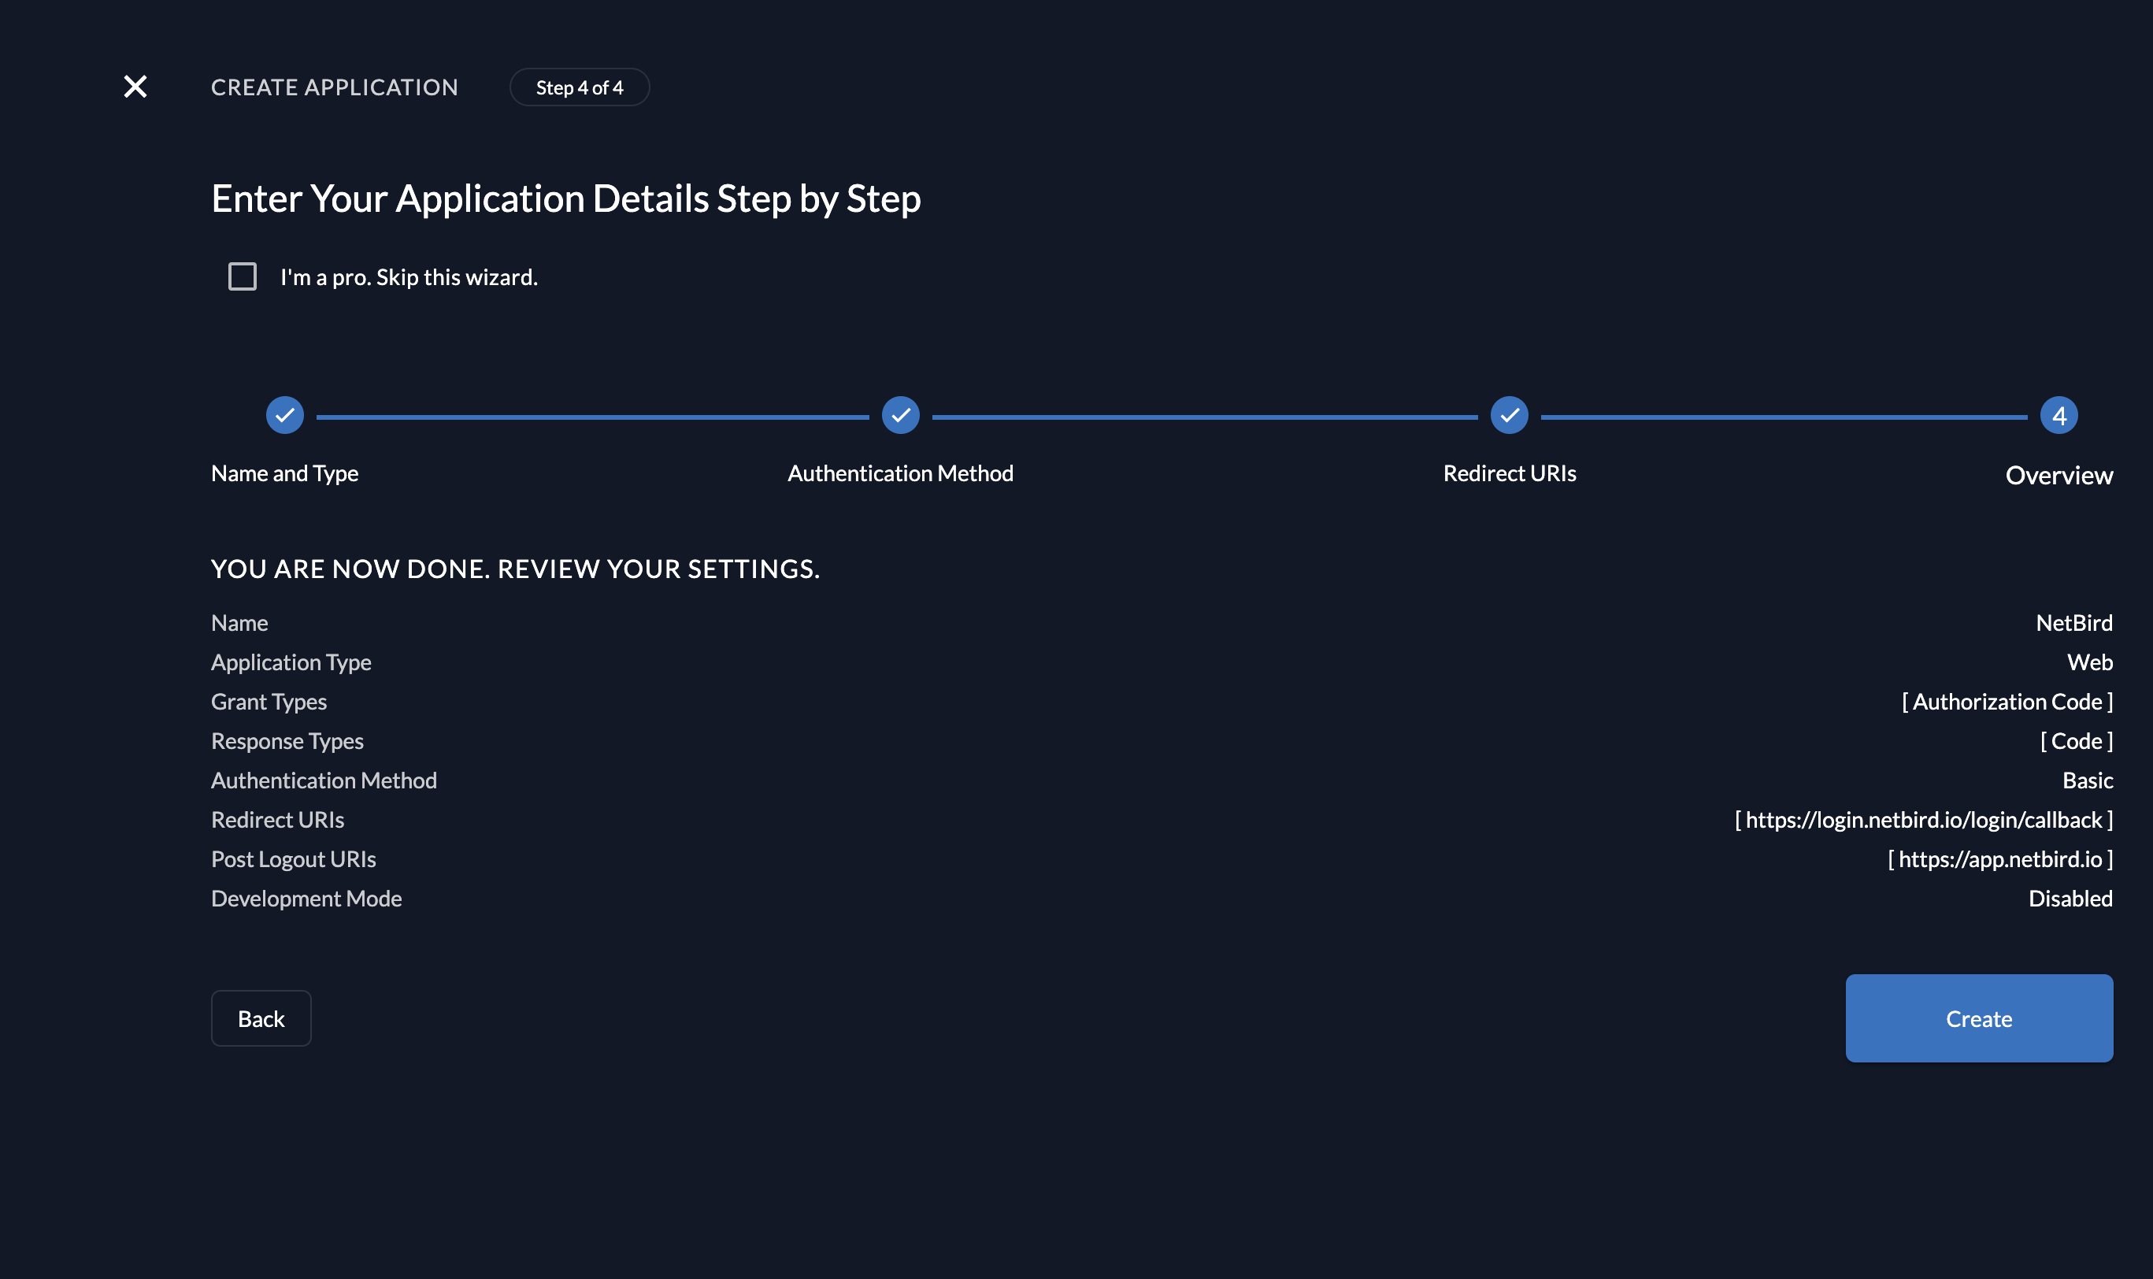Click the Authorization Code grant type value
The image size is (2153, 1279).
pos(2007,702)
